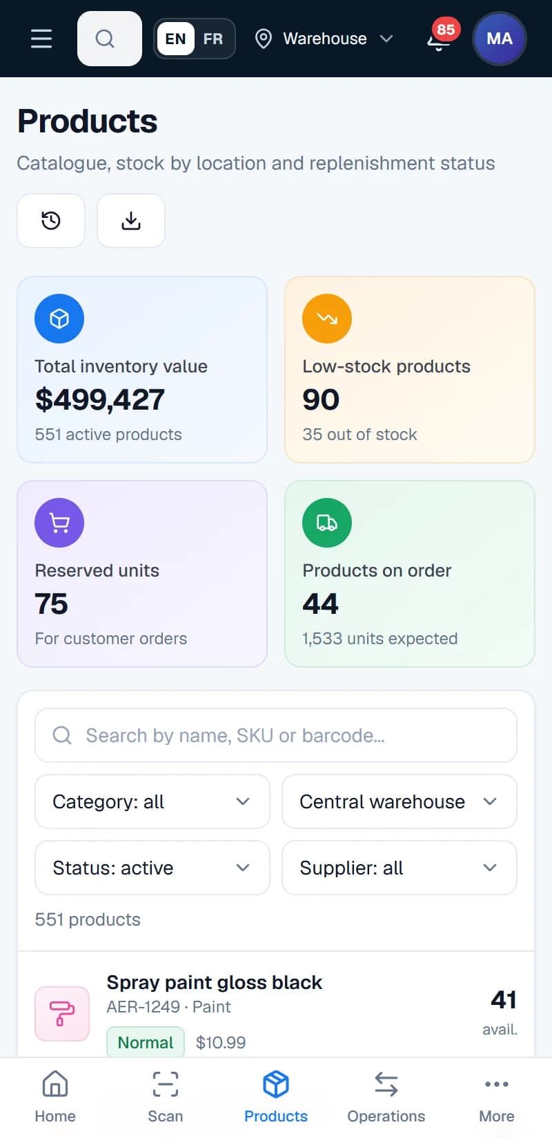Viewport: 552px width, 1138px height.
Task: Expand the Status: active dropdown
Action: [152, 868]
